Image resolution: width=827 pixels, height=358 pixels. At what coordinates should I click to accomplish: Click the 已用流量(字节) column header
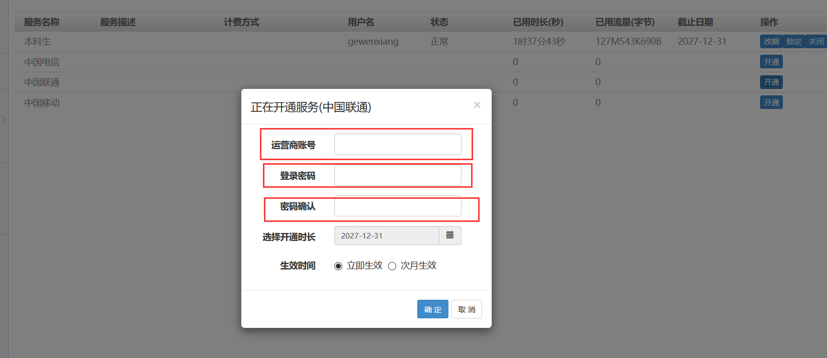pos(625,22)
